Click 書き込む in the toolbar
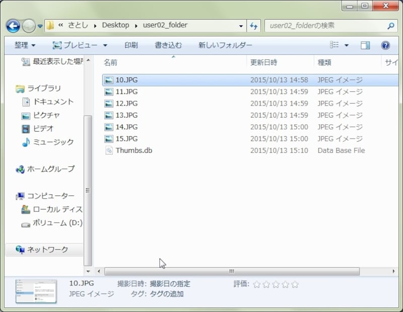The height and width of the screenshot is (312, 403). tap(168, 46)
